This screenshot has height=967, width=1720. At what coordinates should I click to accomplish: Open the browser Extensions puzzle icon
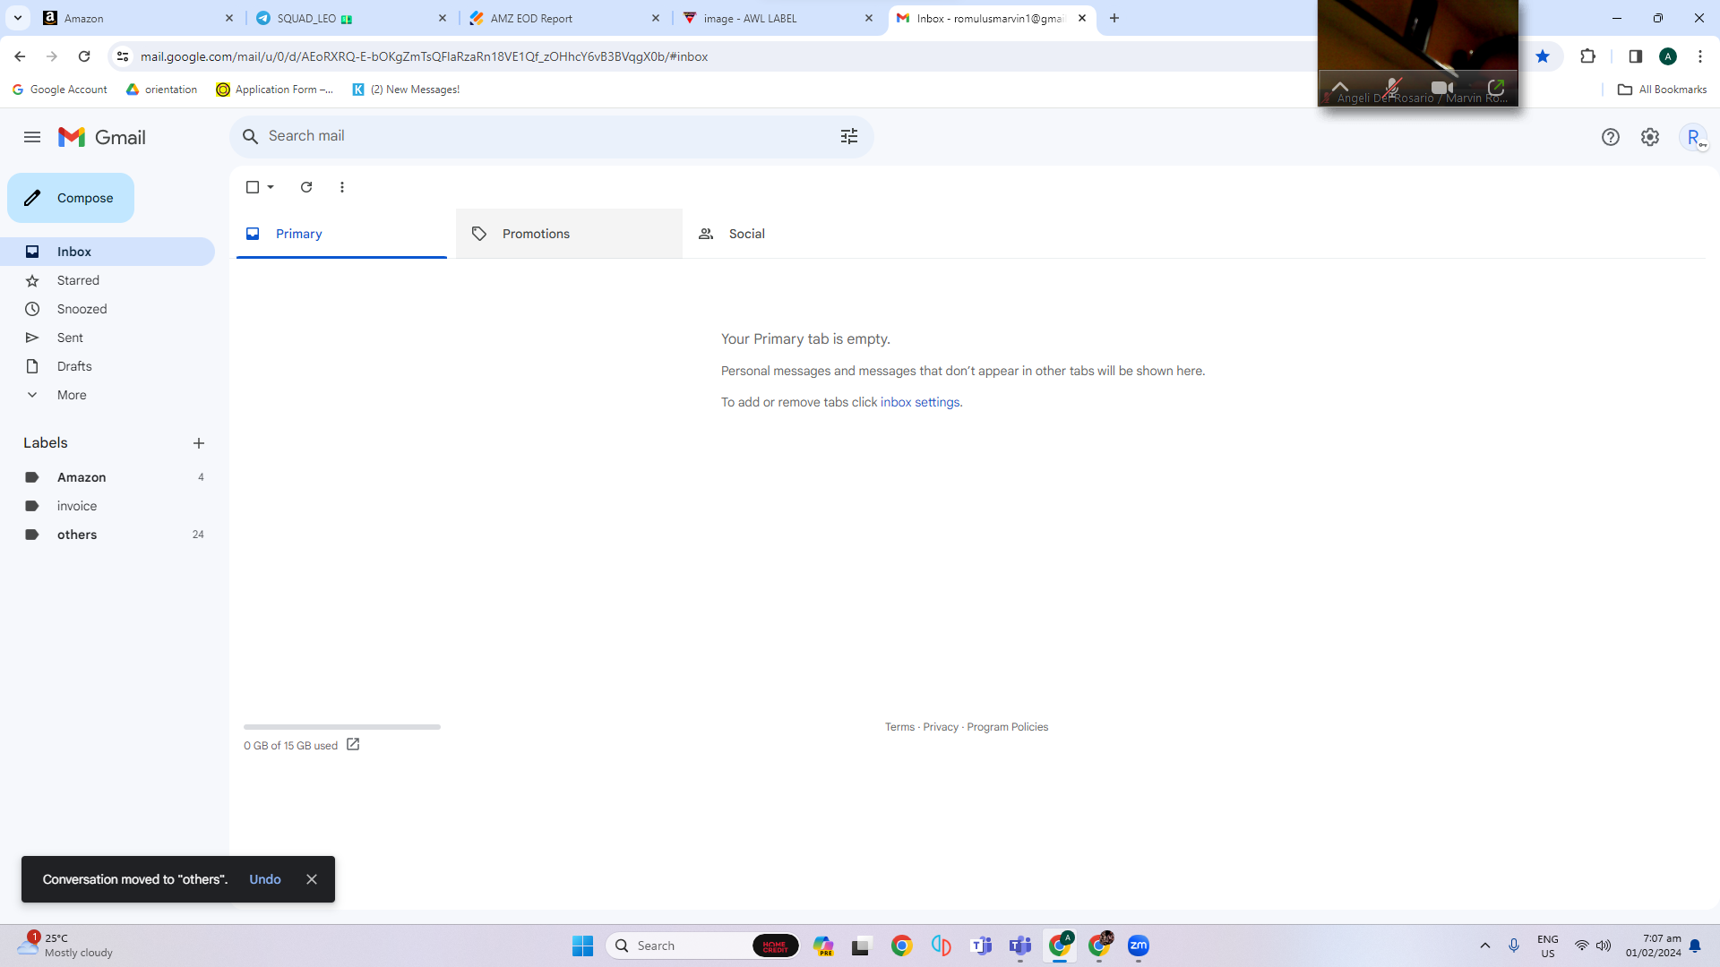[x=1587, y=56]
